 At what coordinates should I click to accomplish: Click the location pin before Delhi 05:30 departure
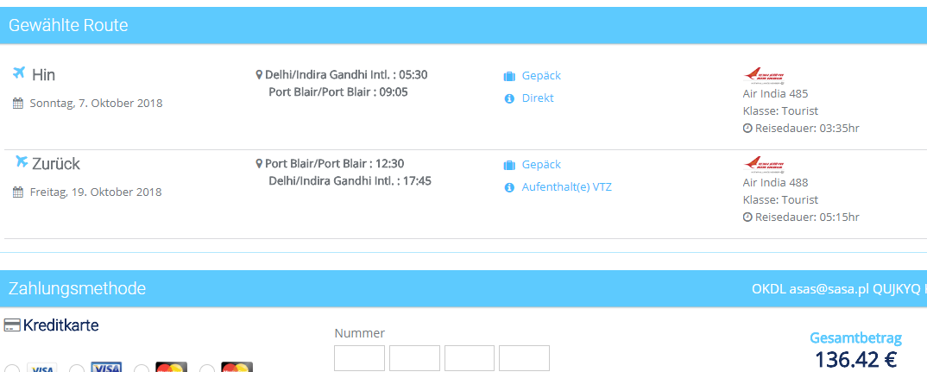click(x=258, y=75)
